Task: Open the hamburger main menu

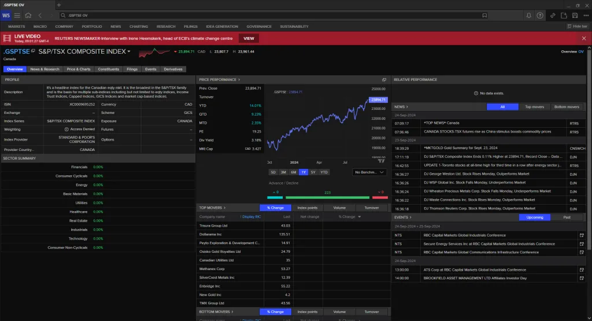Action: point(17,16)
